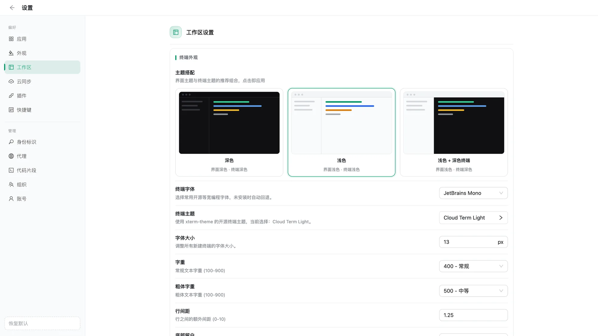Click the 恢复默认 reset button

42,323
